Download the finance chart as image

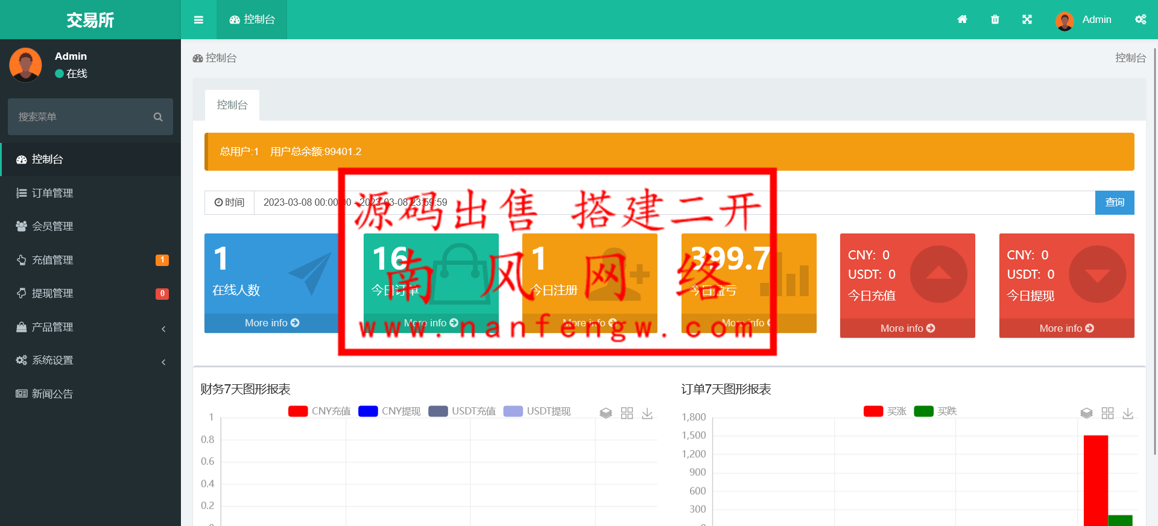[x=647, y=413]
